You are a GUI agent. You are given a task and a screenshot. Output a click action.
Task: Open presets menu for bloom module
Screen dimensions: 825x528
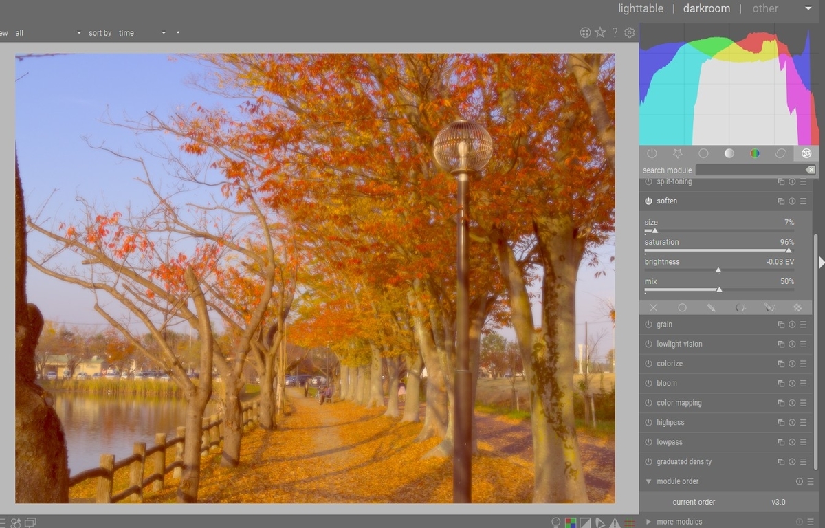tap(803, 383)
